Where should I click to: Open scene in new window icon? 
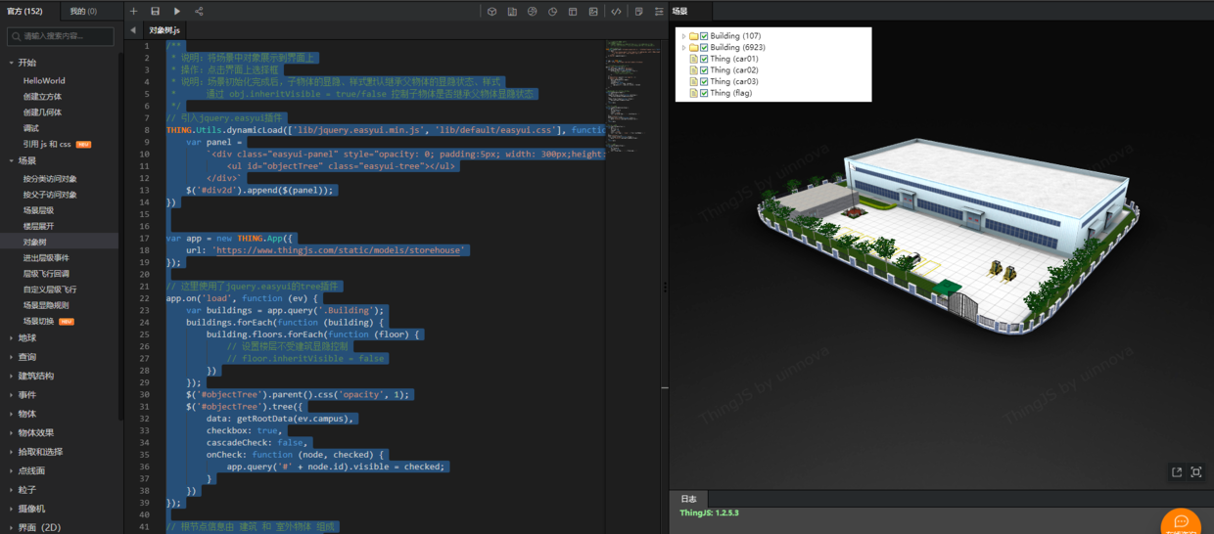click(1177, 471)
